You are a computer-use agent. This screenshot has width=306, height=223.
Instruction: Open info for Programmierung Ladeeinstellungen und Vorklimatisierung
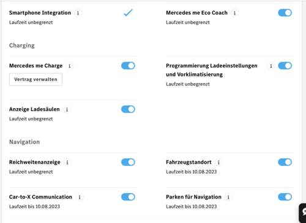coord(271,66)
